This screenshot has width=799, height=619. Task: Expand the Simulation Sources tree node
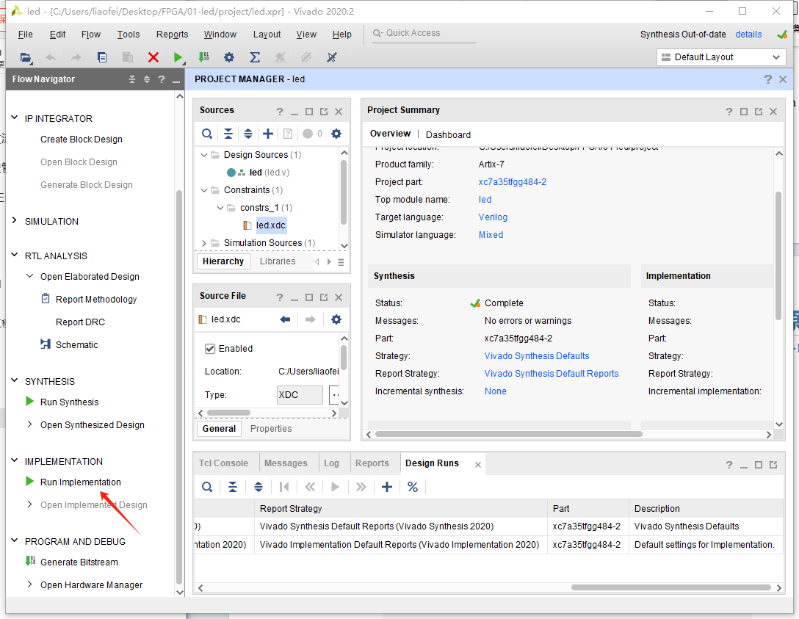[x=204, y=243]
